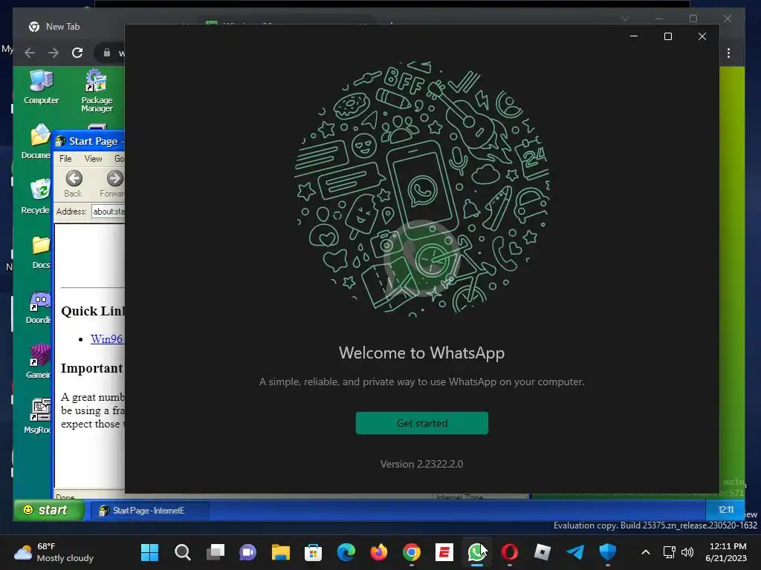Launch Microsoft Edge from the taskbar
The image size is (761, 570).
346,552
